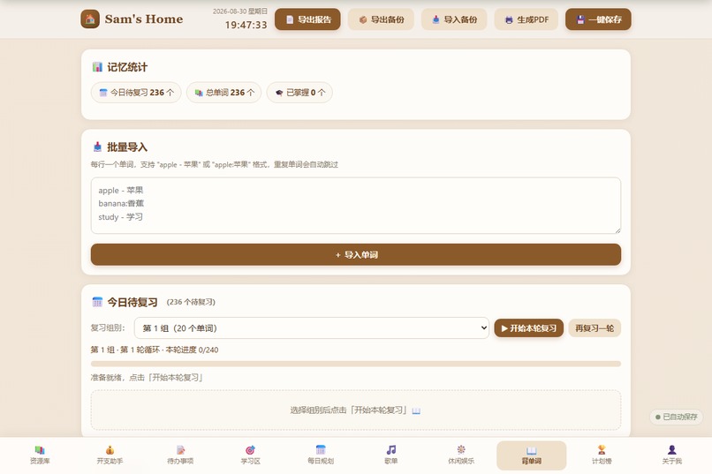Click the 导出报告 export report button
Image resolution: width=712 pixels, height=474 pixels.
pos(307,19)
